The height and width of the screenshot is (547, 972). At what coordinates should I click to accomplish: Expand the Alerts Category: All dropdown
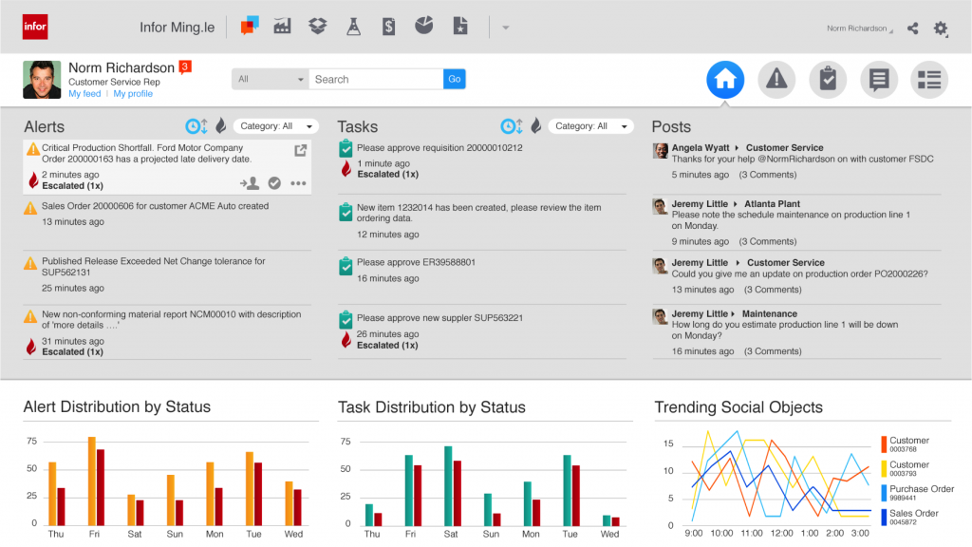tap(276, 126)
